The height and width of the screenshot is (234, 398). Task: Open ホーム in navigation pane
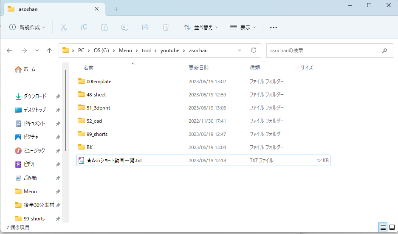pyautogui.click(x=25, y=69)
